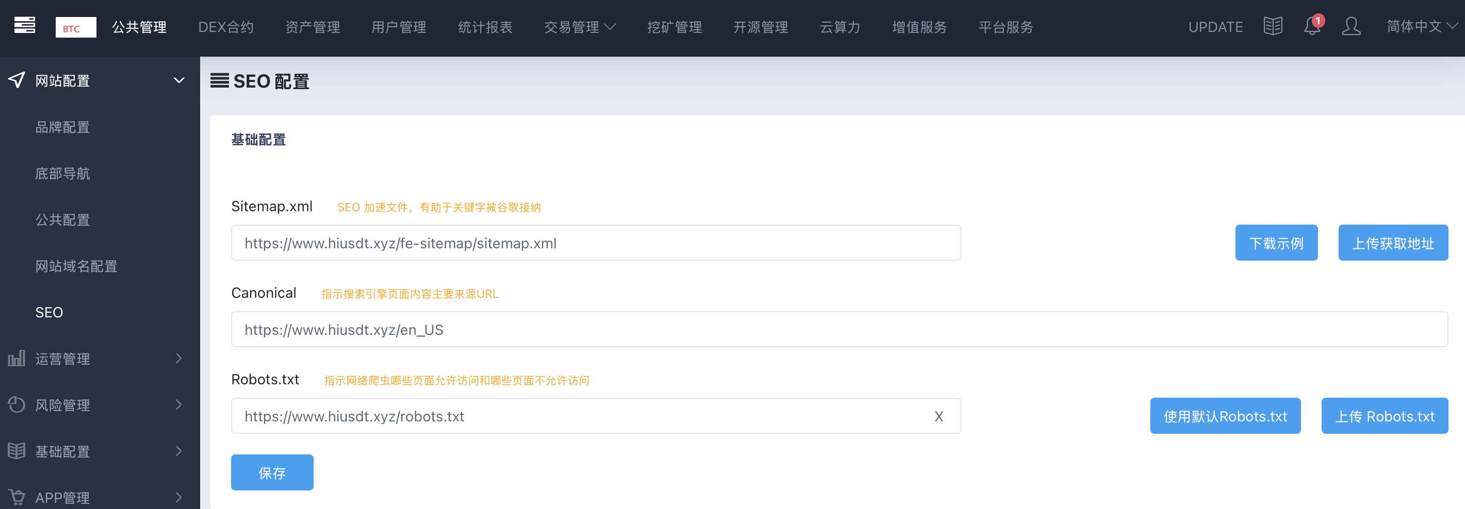Viewport: 1465px width, 509px height.
Task: Click the 网站配置 paper-plane icon
Action: tap(17, 80)
